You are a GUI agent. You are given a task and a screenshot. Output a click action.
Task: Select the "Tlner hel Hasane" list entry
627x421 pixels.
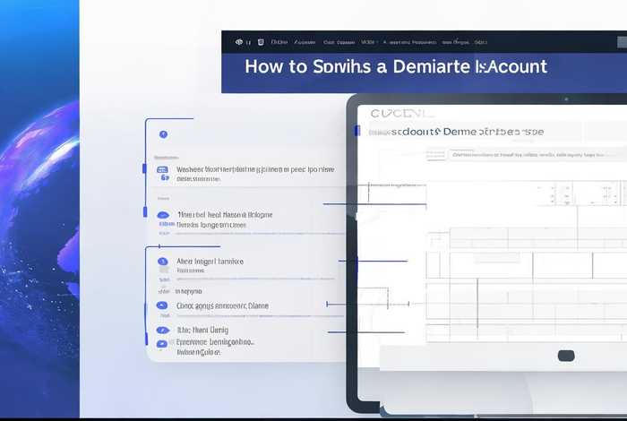(225, 215)
